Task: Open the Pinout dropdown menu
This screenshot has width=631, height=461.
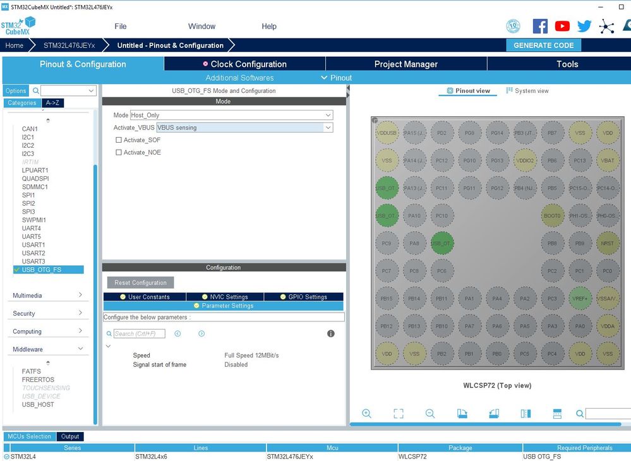Action: 337,78
